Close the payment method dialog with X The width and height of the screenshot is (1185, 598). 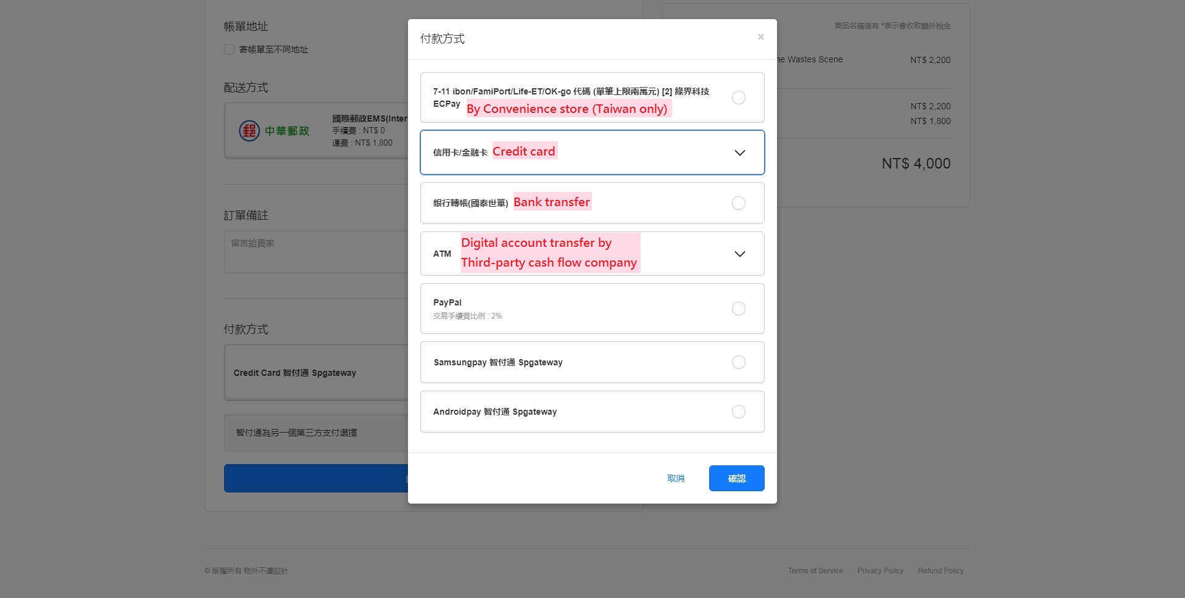[x=760, y=37]
